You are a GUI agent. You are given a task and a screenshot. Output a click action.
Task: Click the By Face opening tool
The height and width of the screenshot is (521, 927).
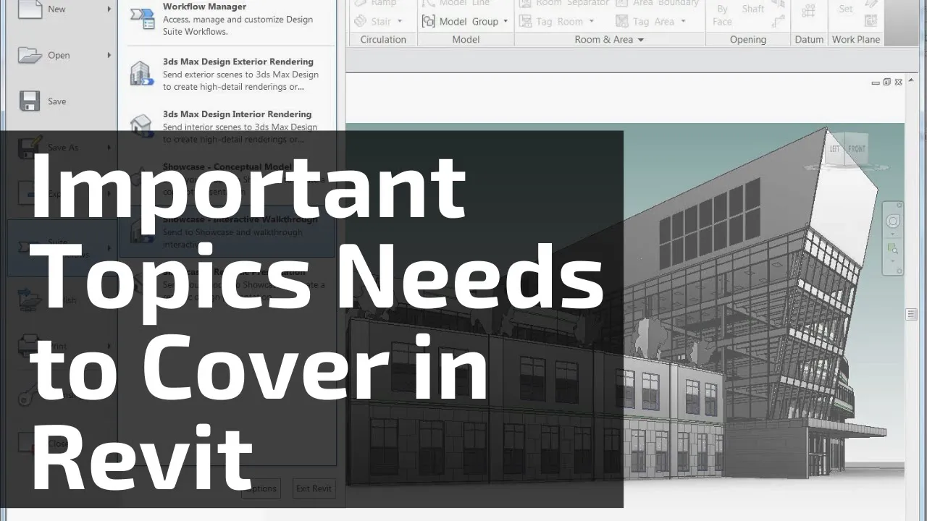pyautogui.click(x=722, y=15)
